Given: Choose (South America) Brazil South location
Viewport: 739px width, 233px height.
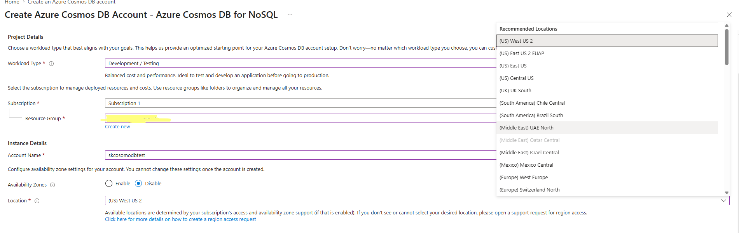Looking at the screenshot, I should pyautogui.click(x=607, y=115).
